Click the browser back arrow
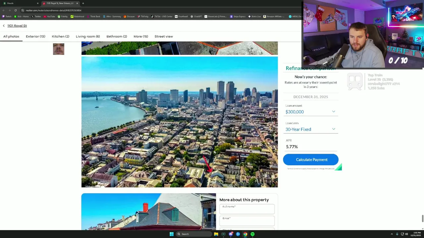This screenshot has height=238, width=424. tap(4, 10)
